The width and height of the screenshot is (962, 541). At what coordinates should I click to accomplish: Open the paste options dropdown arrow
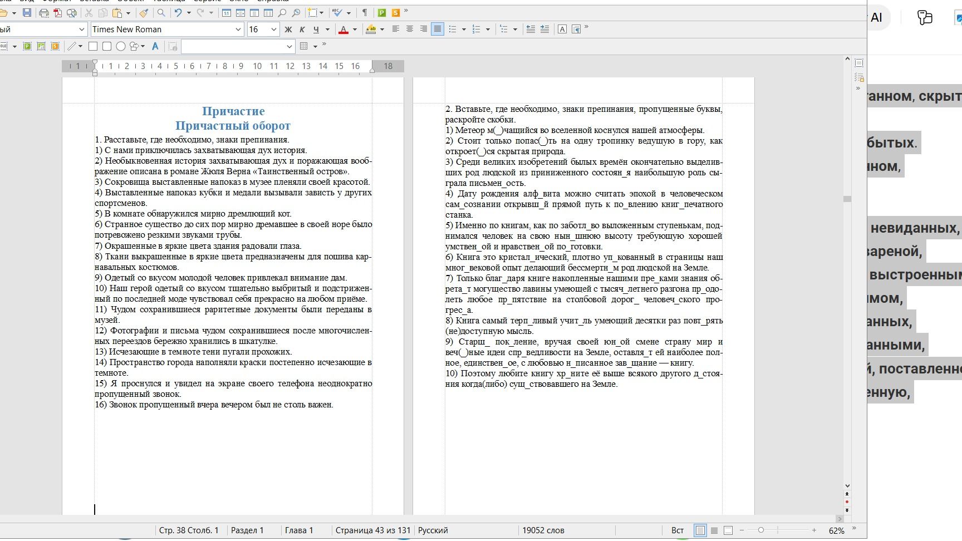click(x=129, y=13)
